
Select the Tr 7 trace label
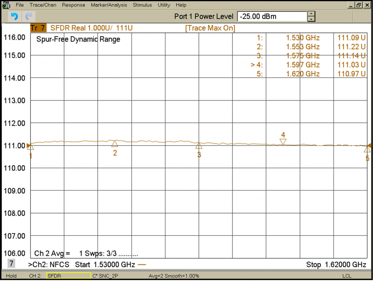(x=38, y=28)
